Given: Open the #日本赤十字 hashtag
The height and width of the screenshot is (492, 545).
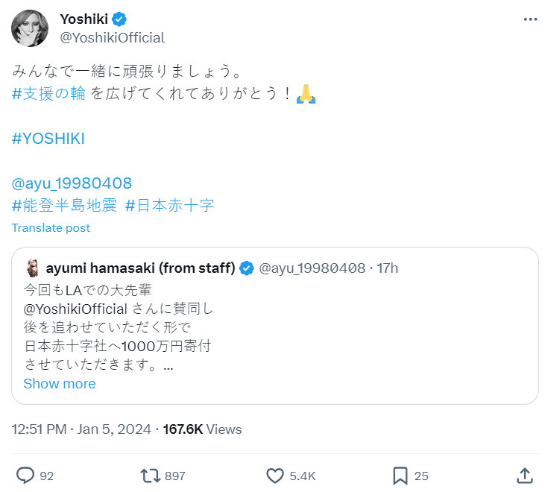Looking at the screenshot, I should (x=170, y=206).
